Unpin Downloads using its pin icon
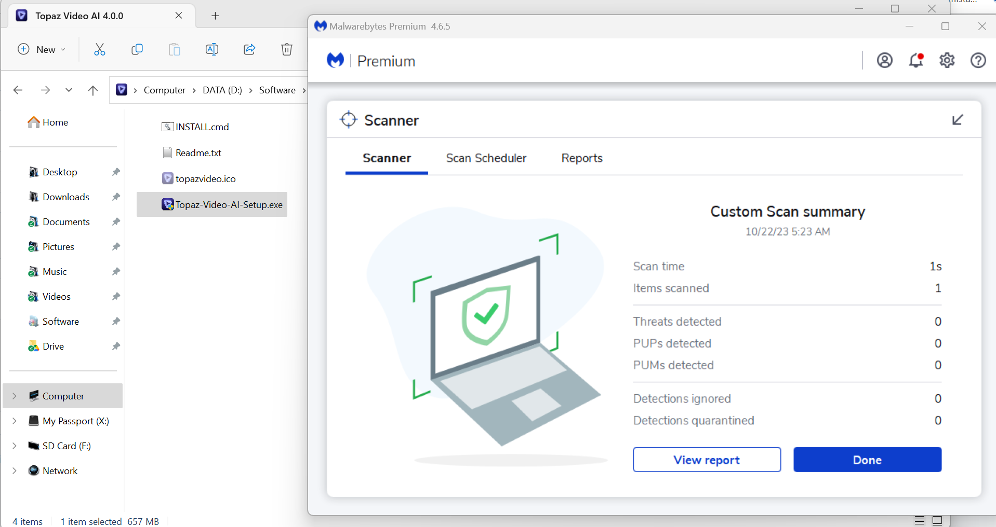The image size is (996, 527). tap(116, 197)
